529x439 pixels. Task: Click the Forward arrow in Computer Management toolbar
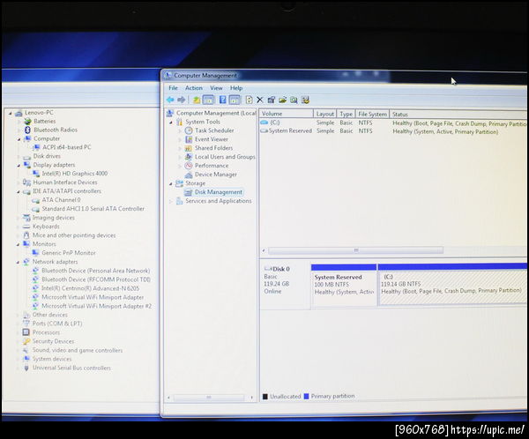coord(182,100)
